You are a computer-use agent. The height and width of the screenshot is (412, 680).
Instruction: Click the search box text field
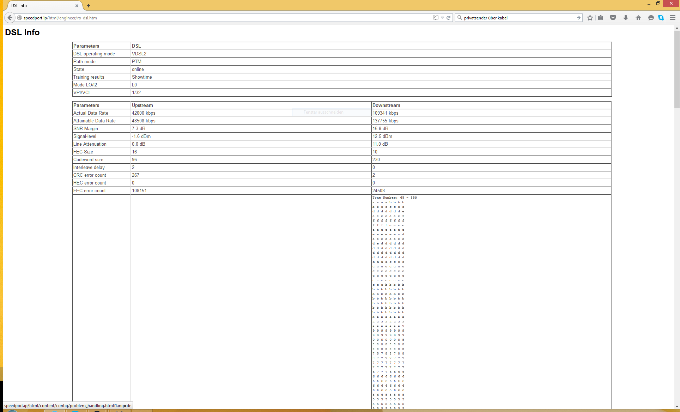tap(518, 18)
